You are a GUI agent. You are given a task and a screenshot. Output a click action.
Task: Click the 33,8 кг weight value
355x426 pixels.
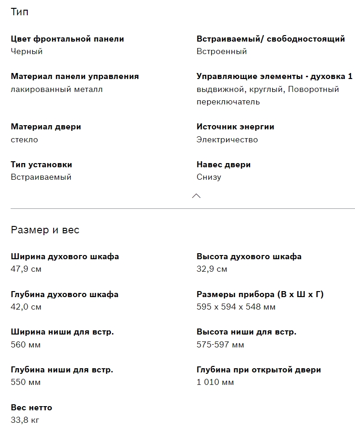pos(25,420)
